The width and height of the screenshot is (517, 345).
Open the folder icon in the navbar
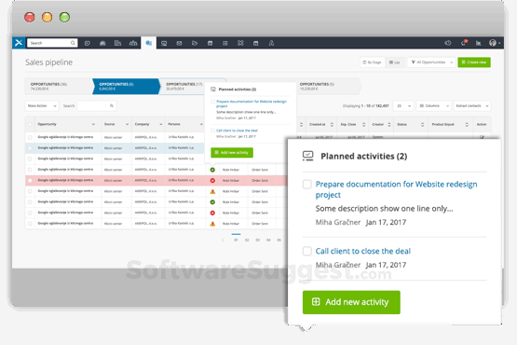click(195, 43)
